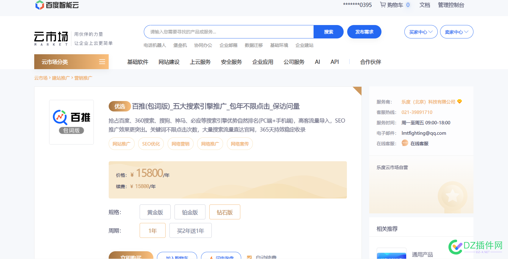
Task: Click the 乐度云市场自营 label
Action: [x=392, y=167]
